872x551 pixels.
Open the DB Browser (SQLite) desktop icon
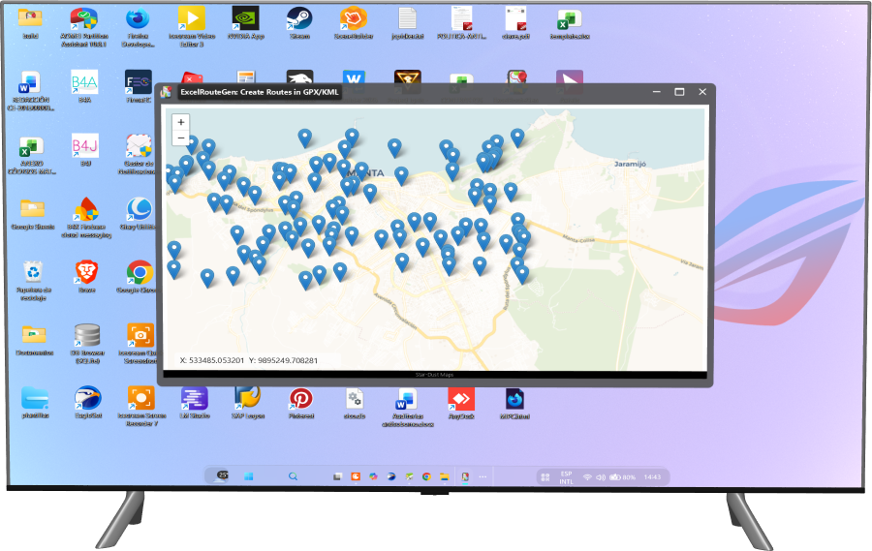click(x=87, y=344)
